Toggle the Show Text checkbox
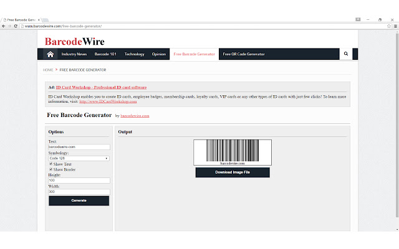The image size is (399, 249). [50, 164]
